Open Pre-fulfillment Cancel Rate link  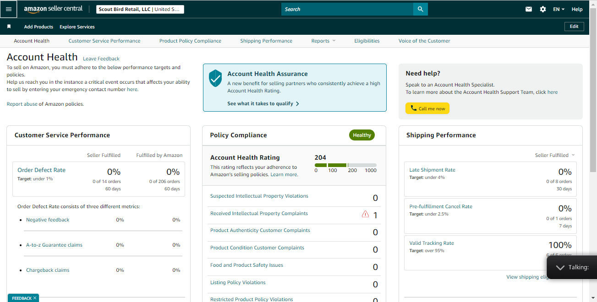click(441, 206)
